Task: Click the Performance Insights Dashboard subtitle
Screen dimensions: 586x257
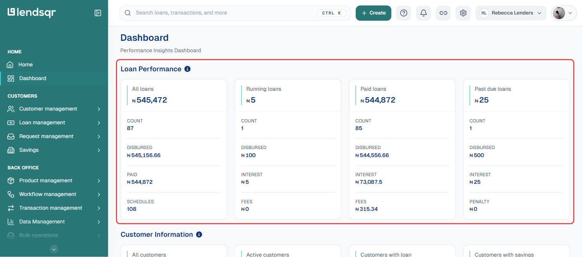Action: point(161,50)
